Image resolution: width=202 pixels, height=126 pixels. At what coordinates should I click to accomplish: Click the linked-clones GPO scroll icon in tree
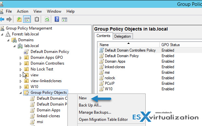(33, 116)
